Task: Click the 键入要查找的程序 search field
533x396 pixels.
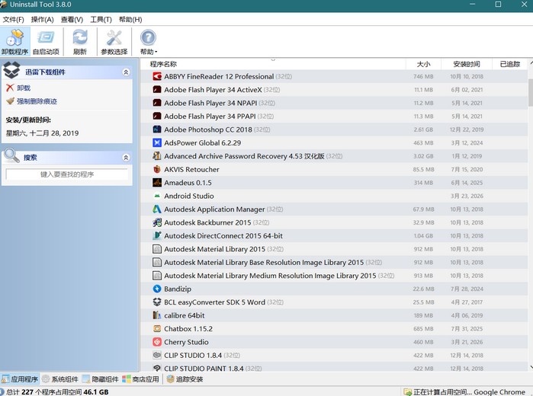Action: (x=66, y=174)
